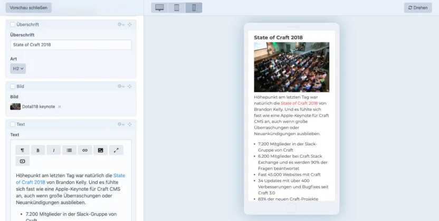Select the Überschrift block checkbox

click(x=13, y=24)
